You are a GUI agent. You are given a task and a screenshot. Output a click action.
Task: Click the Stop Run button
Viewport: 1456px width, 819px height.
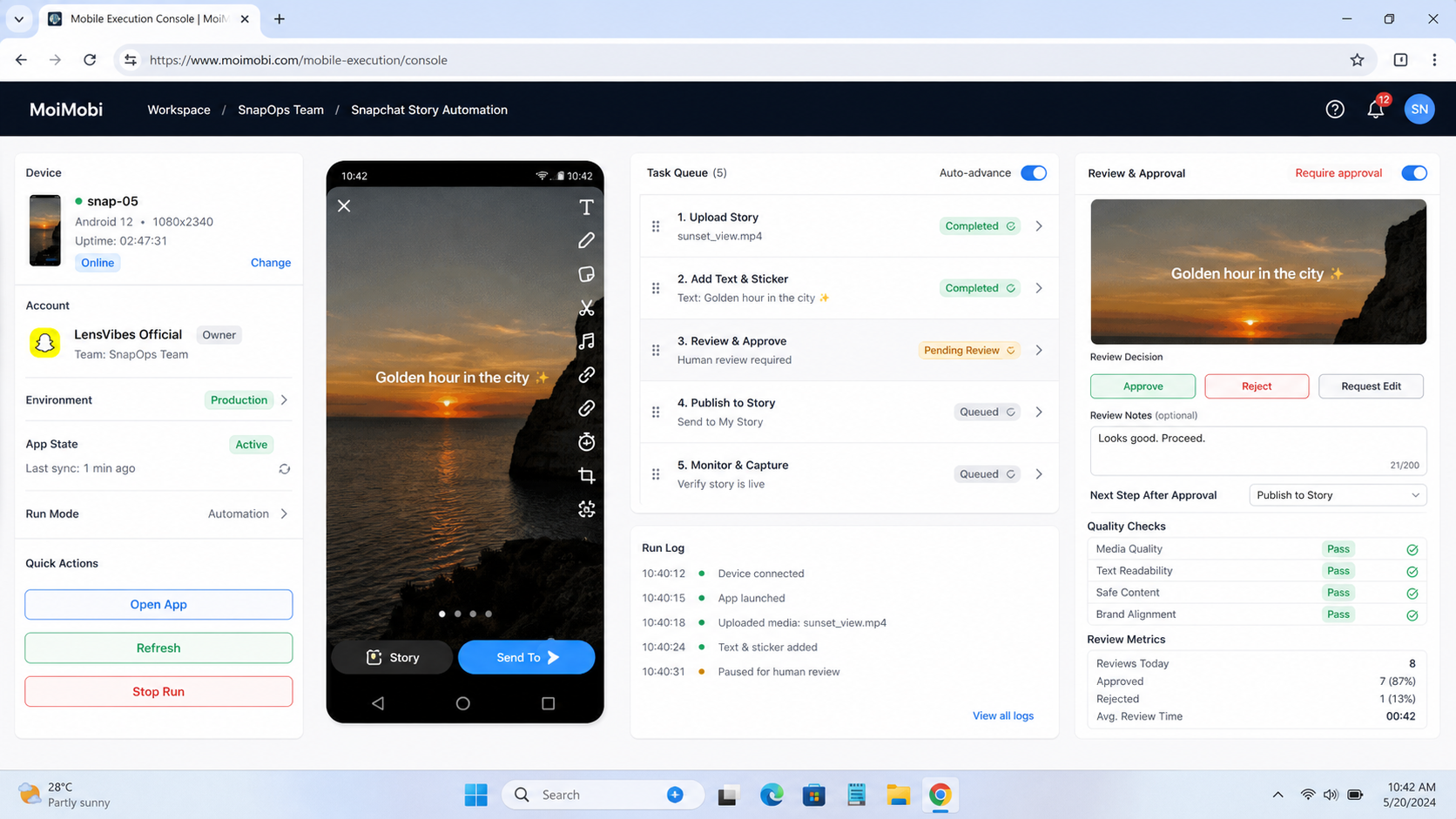click(158, 692)
